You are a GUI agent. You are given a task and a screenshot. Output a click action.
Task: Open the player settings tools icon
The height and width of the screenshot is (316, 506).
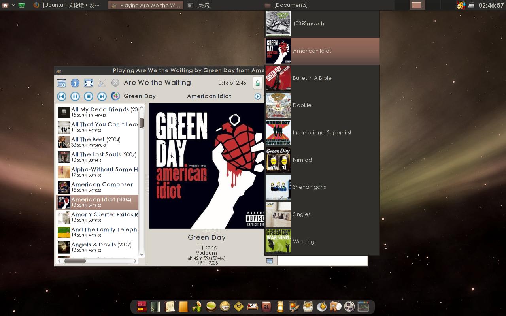[x=102, y=83]
